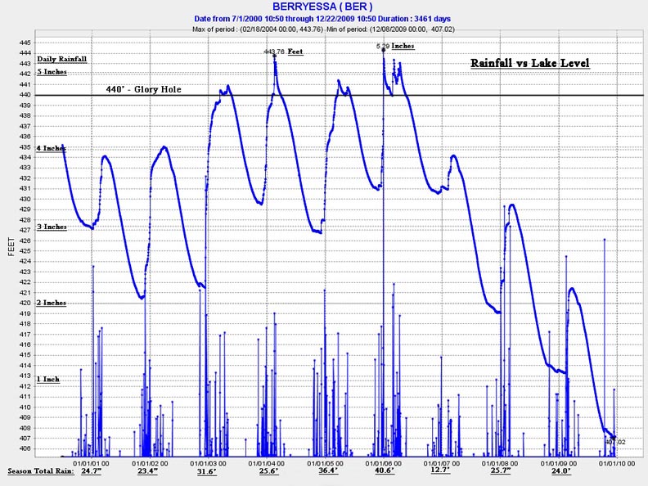648x486 pixels.
Task: Click the 407.02 minimum level marker
Action: pyautogui.click(x=614, y=442)
